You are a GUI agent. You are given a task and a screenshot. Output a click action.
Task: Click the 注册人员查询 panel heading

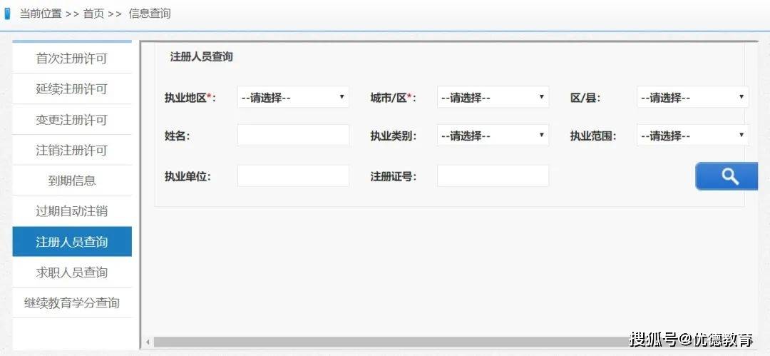201,56
